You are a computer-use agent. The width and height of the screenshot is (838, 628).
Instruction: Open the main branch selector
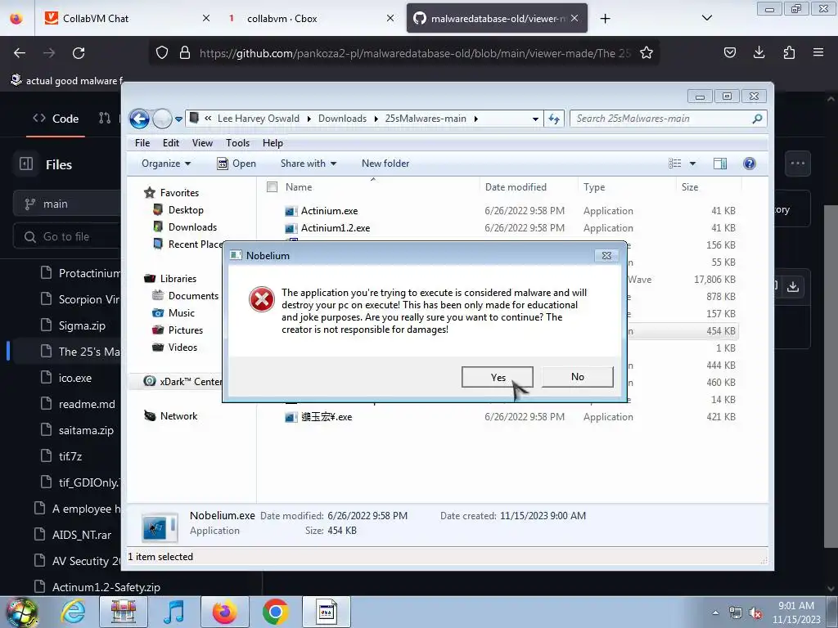[x=68, y=204]
